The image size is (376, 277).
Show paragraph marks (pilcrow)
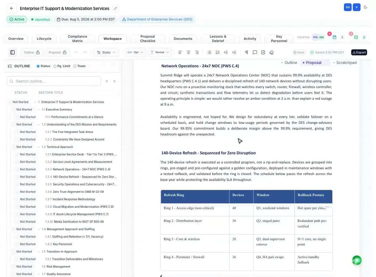pos(247,52)
